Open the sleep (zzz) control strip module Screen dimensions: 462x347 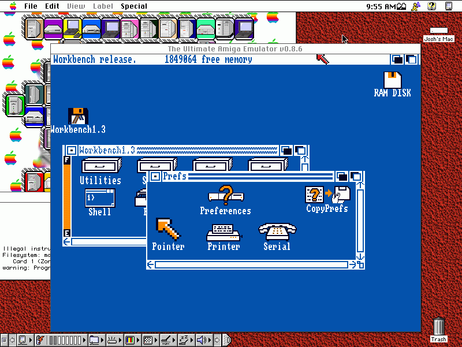[x=186, y=340]
